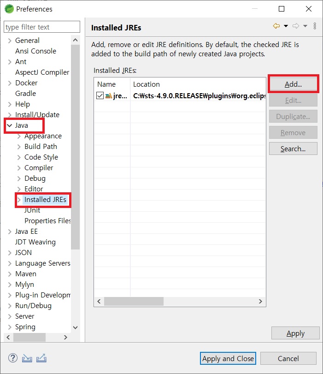Click the Add... button
The image size is (323, 374).
[293, 84]
